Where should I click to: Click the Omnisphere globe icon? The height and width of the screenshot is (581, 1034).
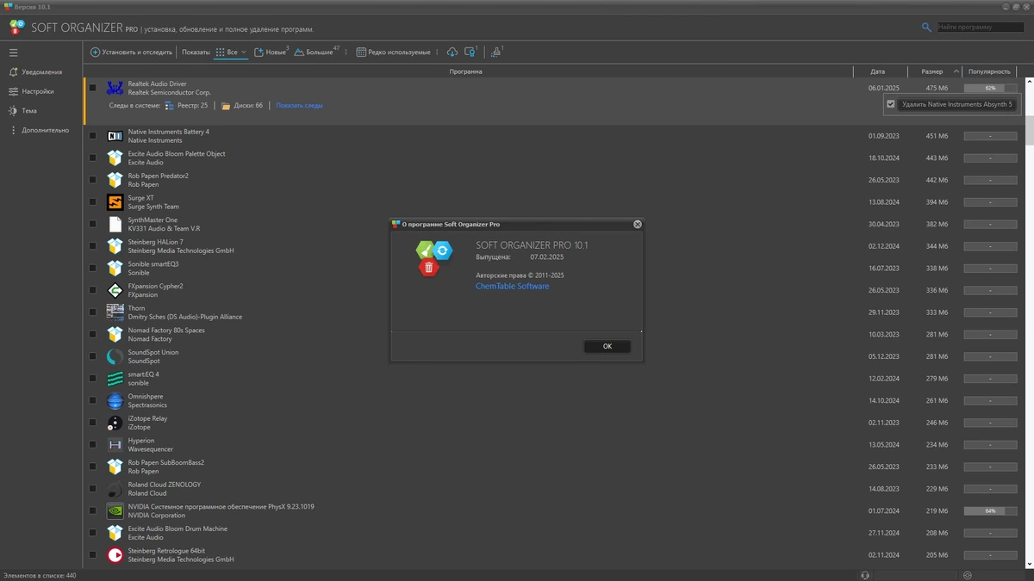point(115,400)
